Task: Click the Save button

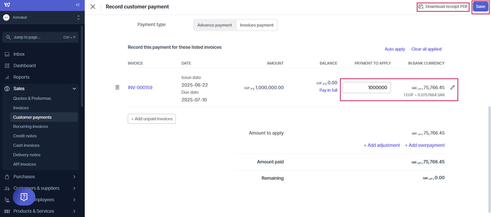Action: [480, 7]
